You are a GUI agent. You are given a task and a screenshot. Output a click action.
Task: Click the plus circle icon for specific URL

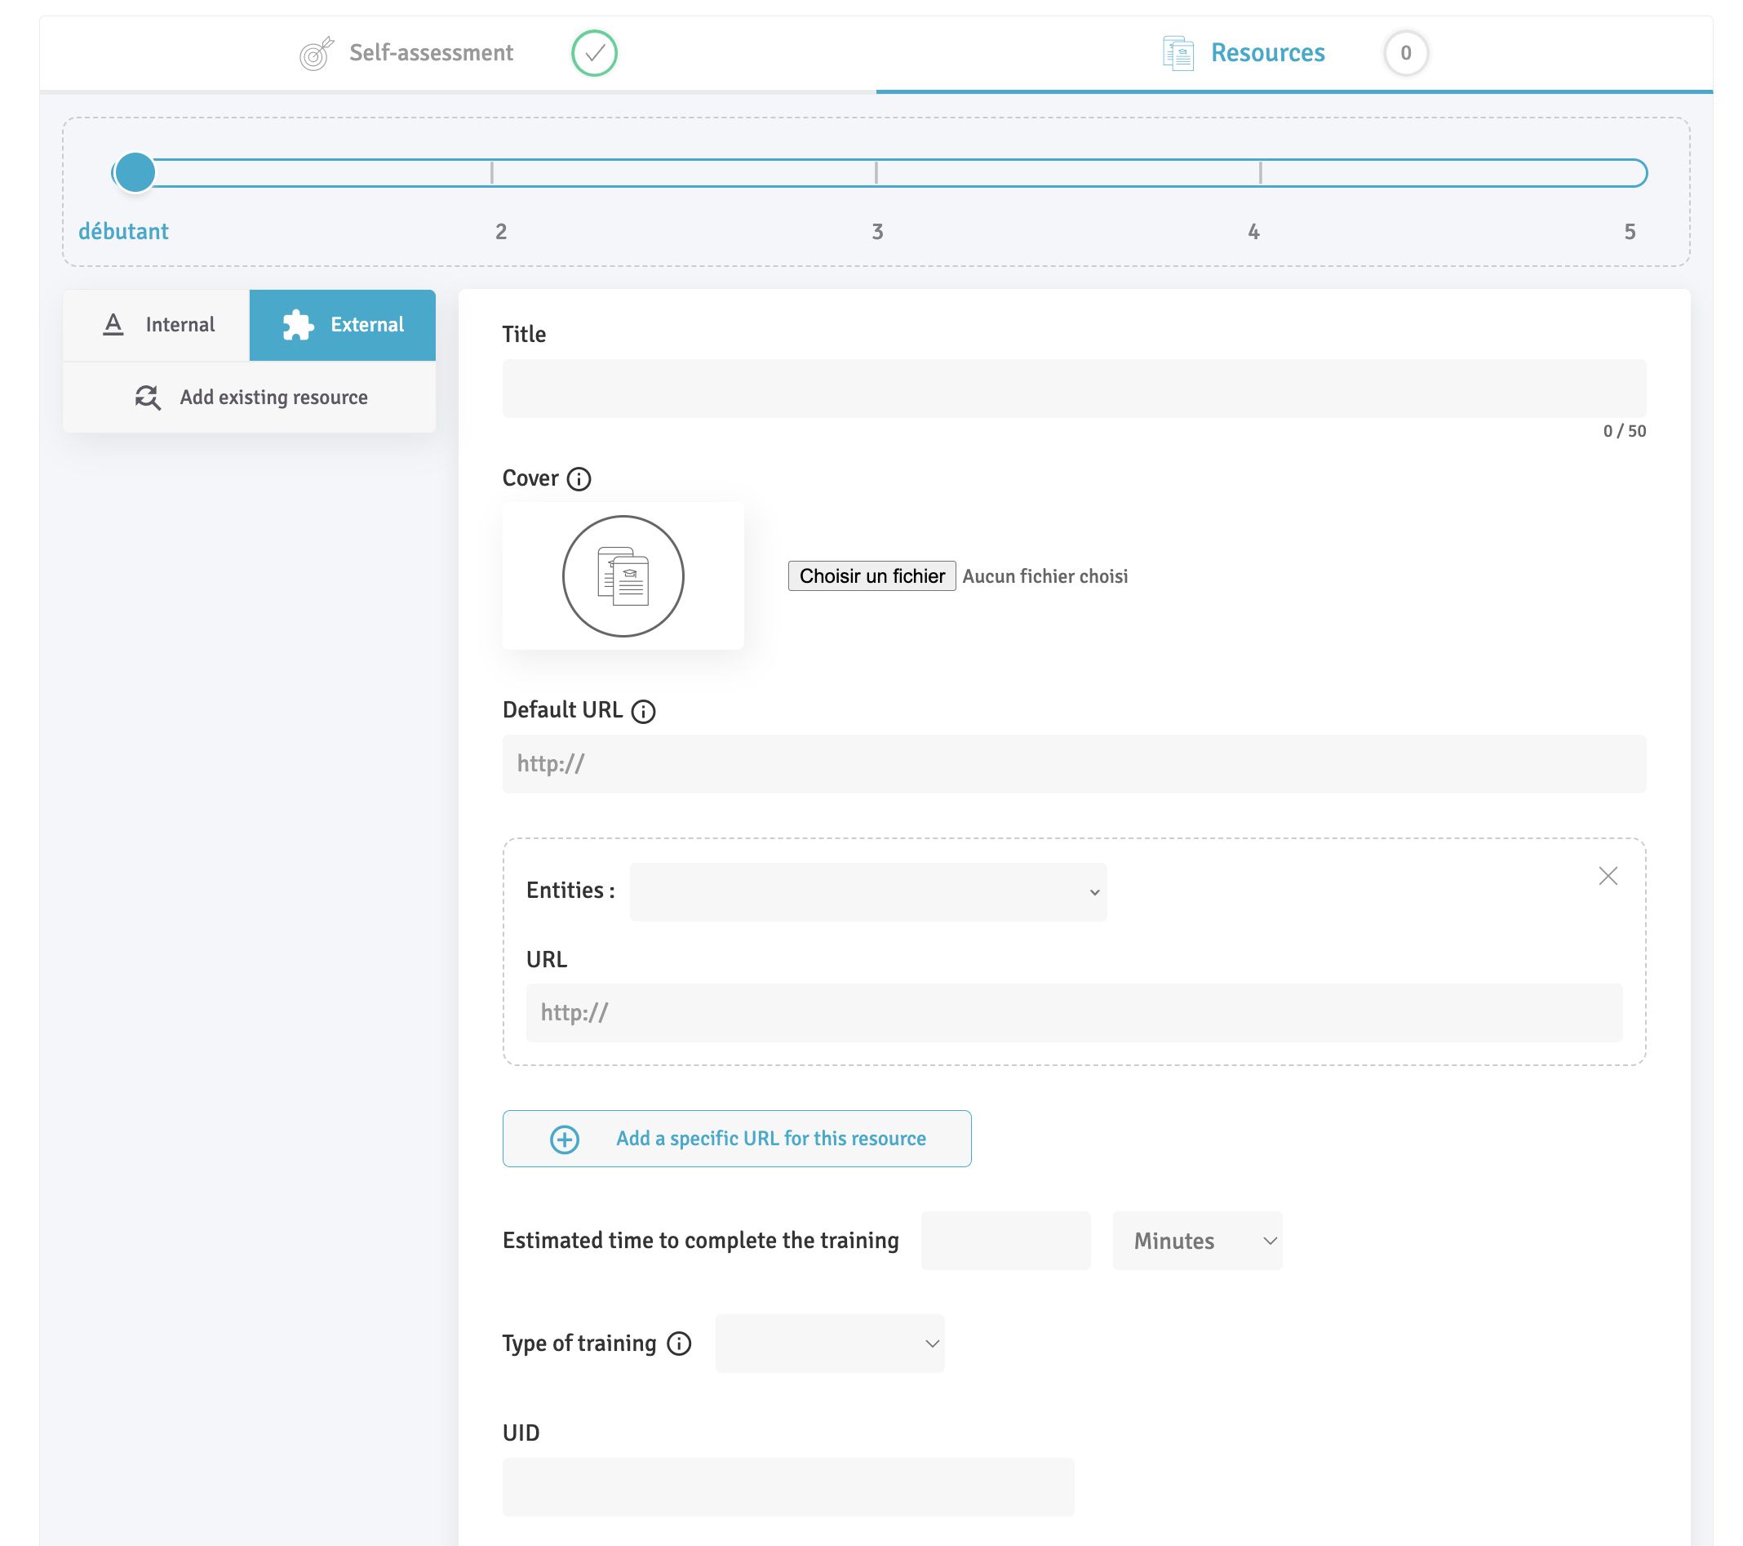click(x=565, y=1139)
